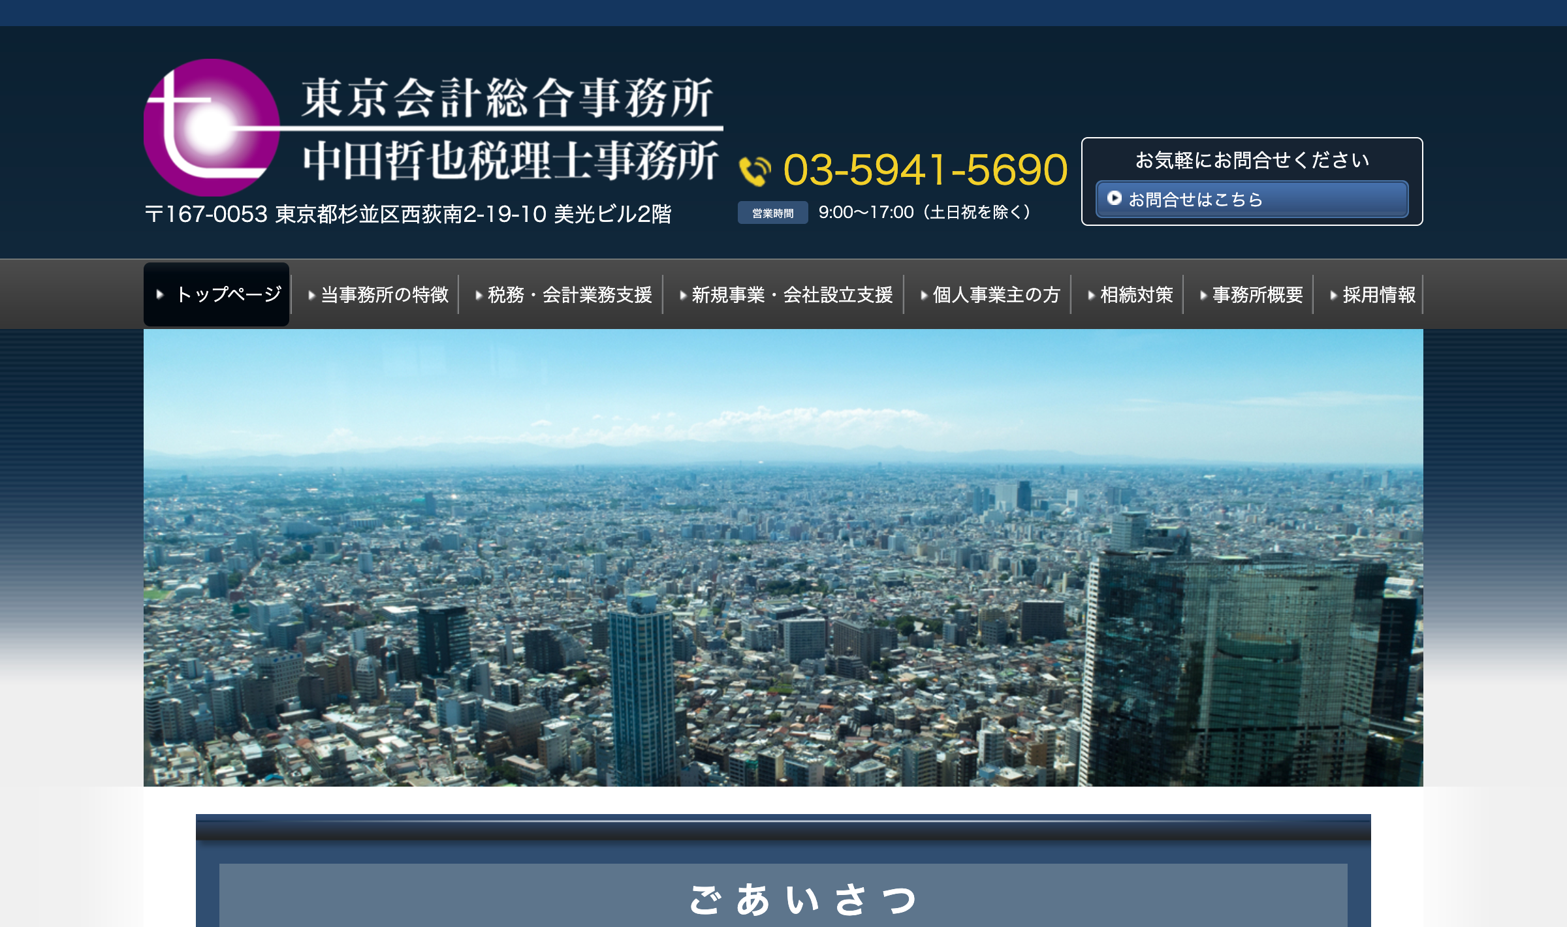Select 個人事業主の方 navigation item
This screenshot has height=927, width=1567.
click(996, 295)
